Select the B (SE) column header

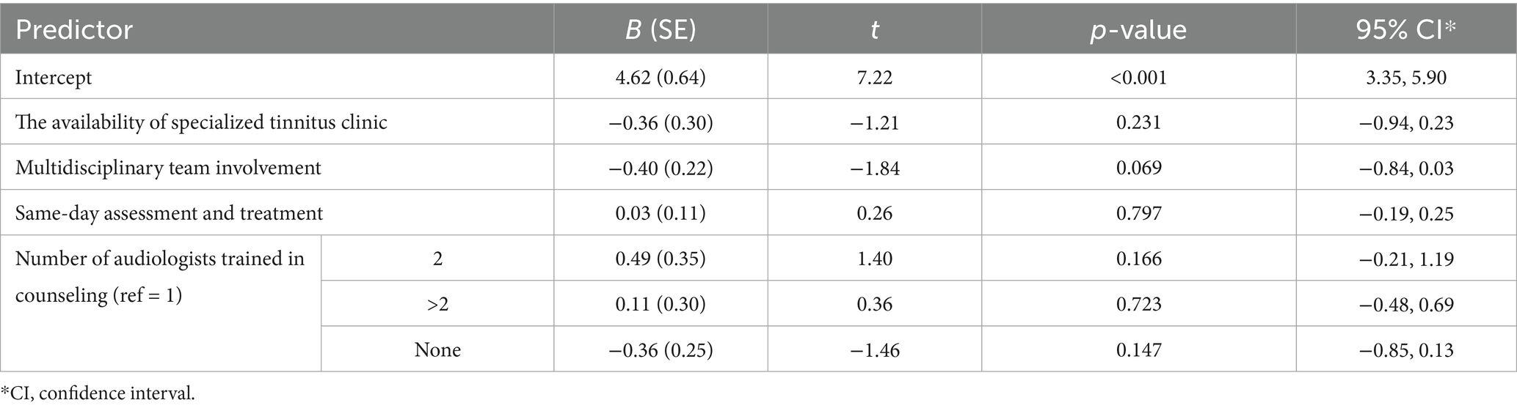tap(660, 30)
